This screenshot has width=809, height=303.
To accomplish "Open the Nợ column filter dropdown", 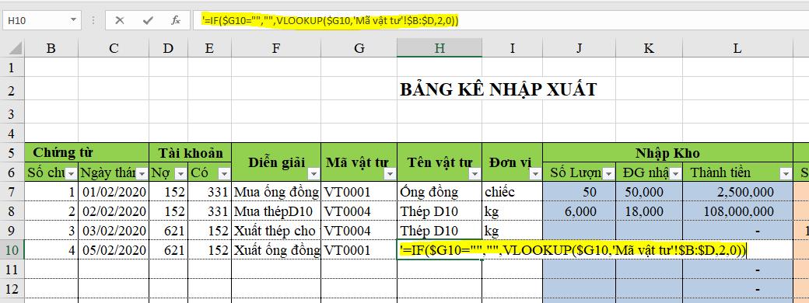I will pyautogui.click(x=180, y=174).
